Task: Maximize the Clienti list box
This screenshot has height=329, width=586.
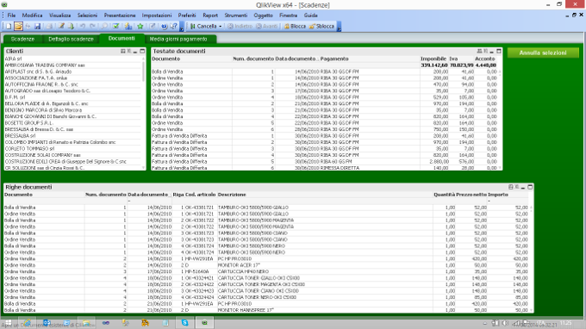Action: click(142, 51)
